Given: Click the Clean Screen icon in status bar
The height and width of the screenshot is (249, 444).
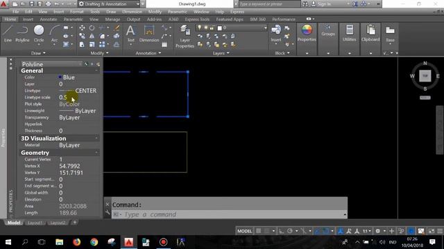Looking at the screenshot, I should coord(432,231).
